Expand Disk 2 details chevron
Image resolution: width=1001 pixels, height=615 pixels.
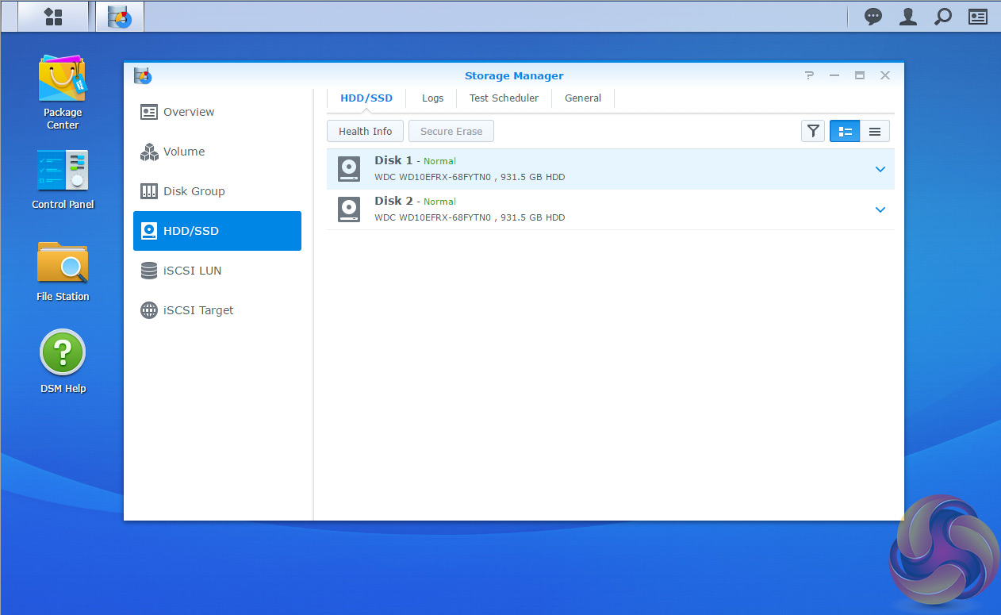pyautogui.click(x=880, y=209)
